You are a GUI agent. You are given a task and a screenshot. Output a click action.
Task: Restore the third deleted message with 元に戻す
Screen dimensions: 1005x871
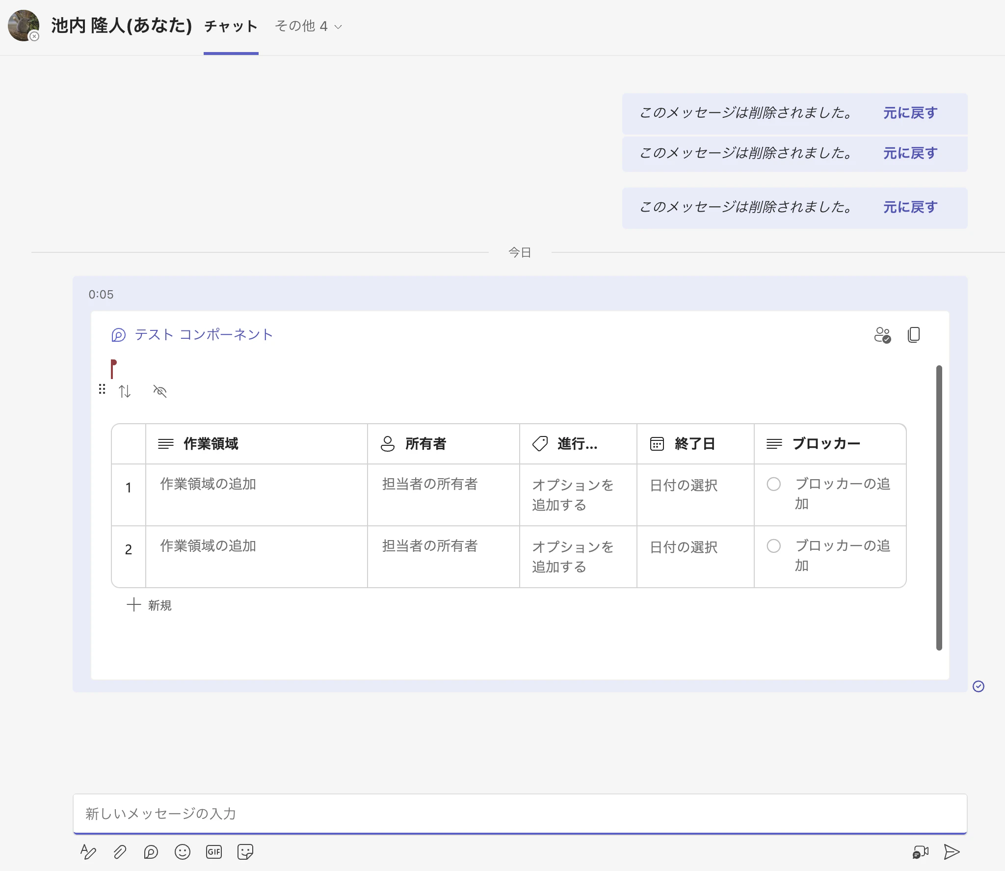click(910, 207)
